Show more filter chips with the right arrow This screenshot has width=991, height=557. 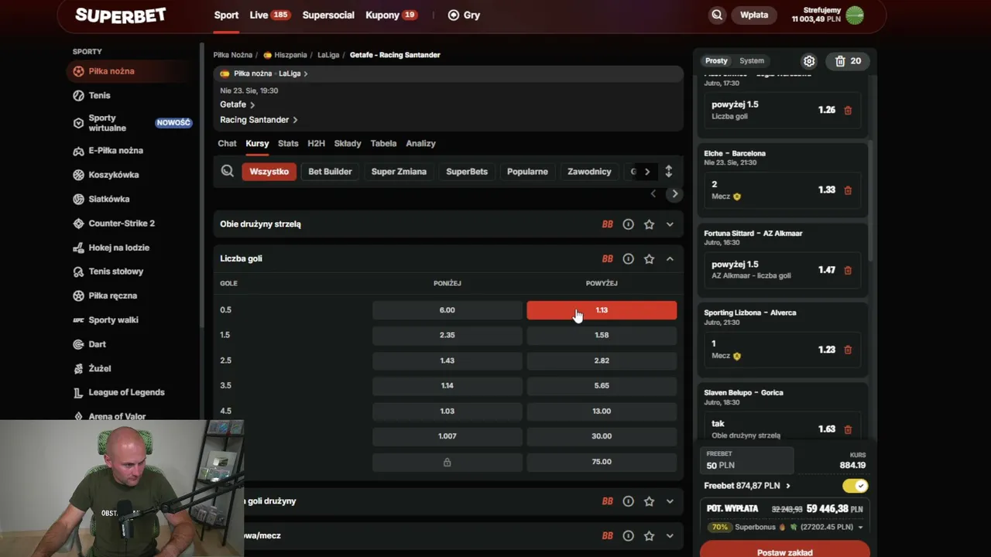tap(647, 172)
